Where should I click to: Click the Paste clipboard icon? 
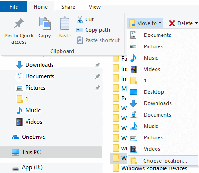64,23
